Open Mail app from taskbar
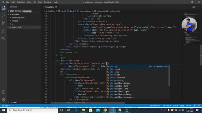 point(98,110)
